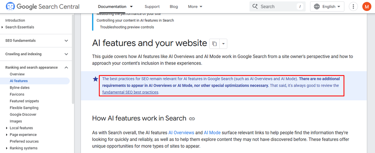375x153 pixels.
Task: Expand the More menu
Action: [195, 7]
